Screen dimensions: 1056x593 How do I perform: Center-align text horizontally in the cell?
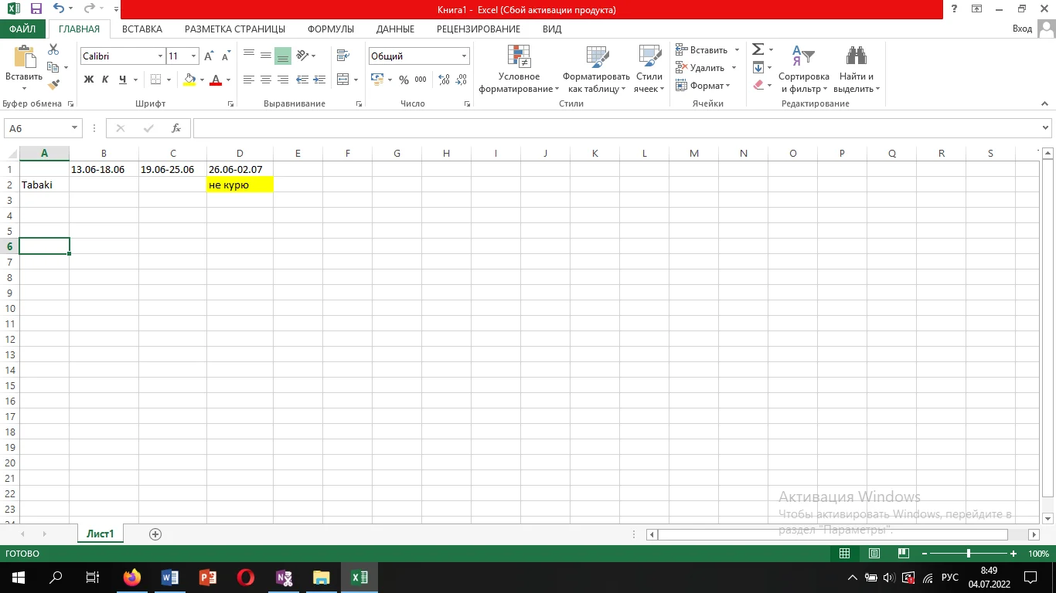(x=266, y=80)
